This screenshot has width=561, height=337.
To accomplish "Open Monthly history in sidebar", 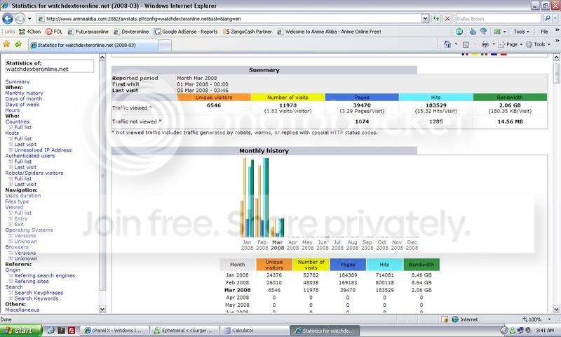I will tap(24, 93).
